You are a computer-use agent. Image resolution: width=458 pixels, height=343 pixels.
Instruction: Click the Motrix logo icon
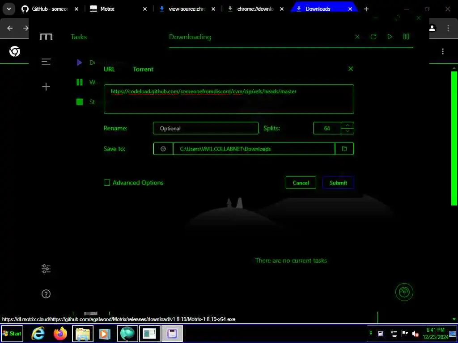click(46, 37)
